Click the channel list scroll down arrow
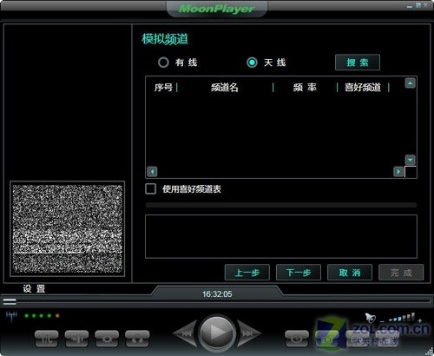The height and width of the screenshot is (356, 434). coord(411,160)
